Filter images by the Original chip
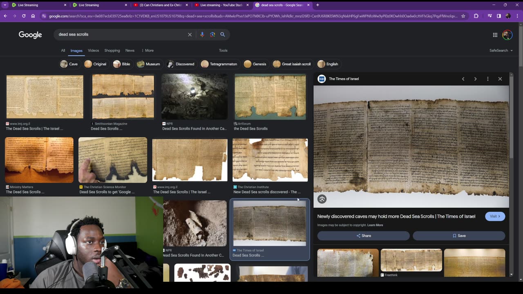This screenshot has width=523, height=294. 96,64
